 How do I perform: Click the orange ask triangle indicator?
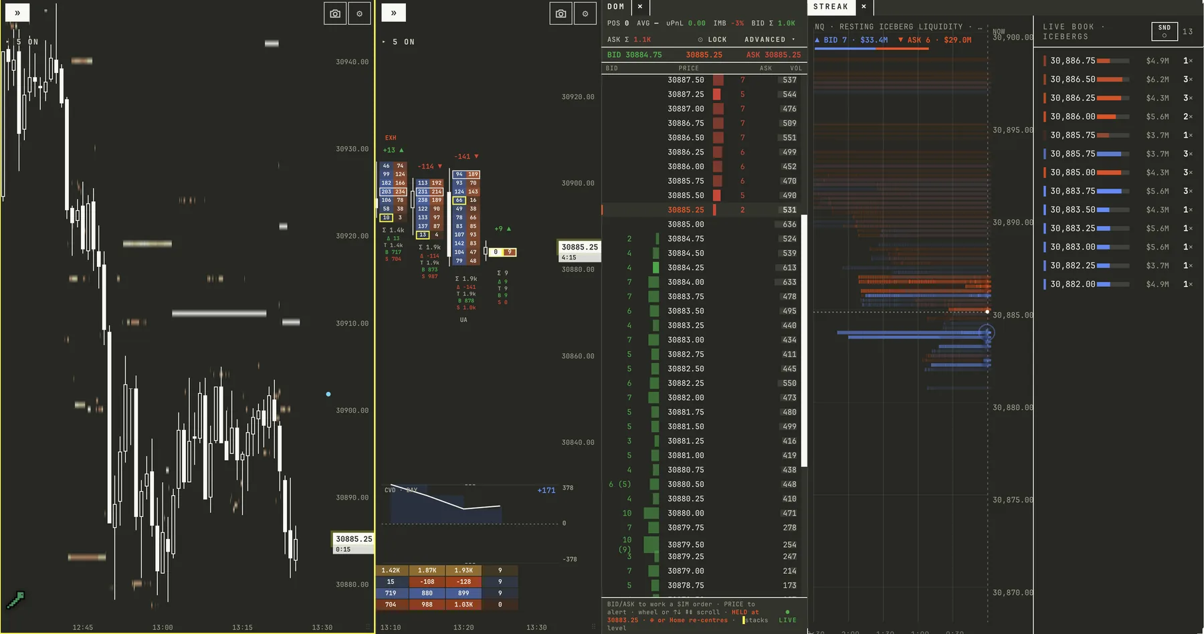click(x=900, y=40)
